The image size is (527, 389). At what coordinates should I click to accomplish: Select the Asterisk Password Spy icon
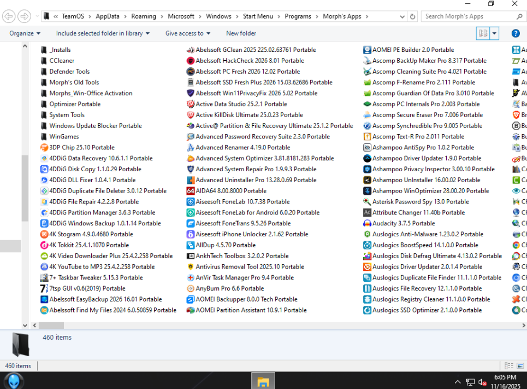pos(367,201)
